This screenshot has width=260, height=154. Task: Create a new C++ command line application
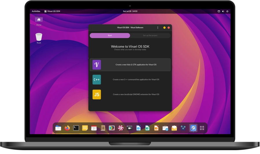click(x=130, y=79)
